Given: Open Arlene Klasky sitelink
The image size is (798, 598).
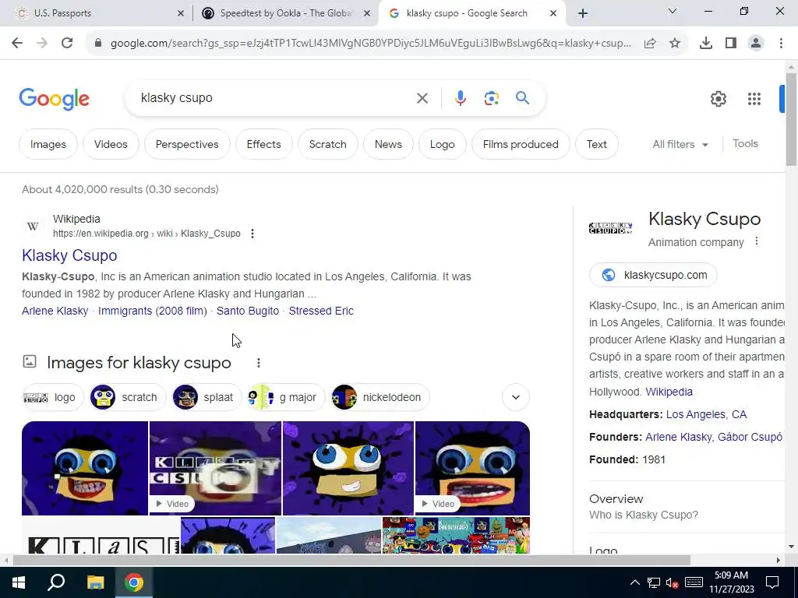Looking at the screenshot, I should 55,311.
